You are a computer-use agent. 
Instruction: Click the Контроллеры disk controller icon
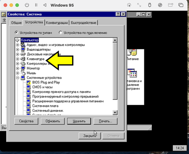coord(23,63)
